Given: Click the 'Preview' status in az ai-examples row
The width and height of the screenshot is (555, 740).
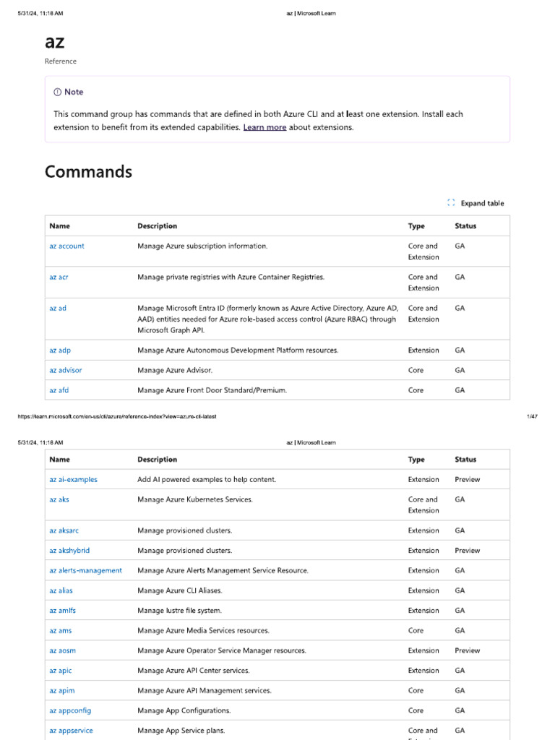Looking at the screenshot, I should (468, 480).
